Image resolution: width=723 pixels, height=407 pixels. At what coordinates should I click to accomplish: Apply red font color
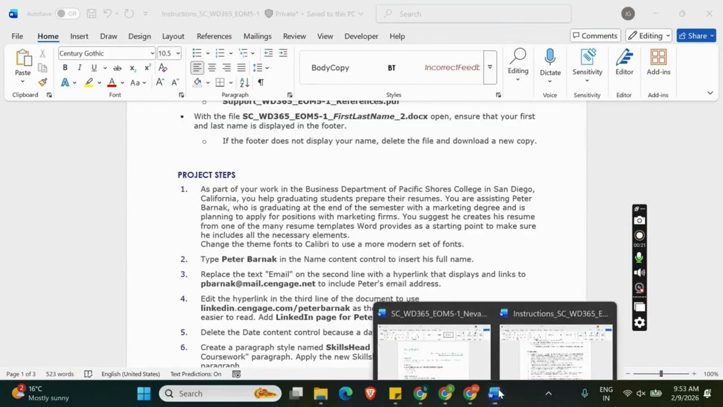tap(112, 83)
